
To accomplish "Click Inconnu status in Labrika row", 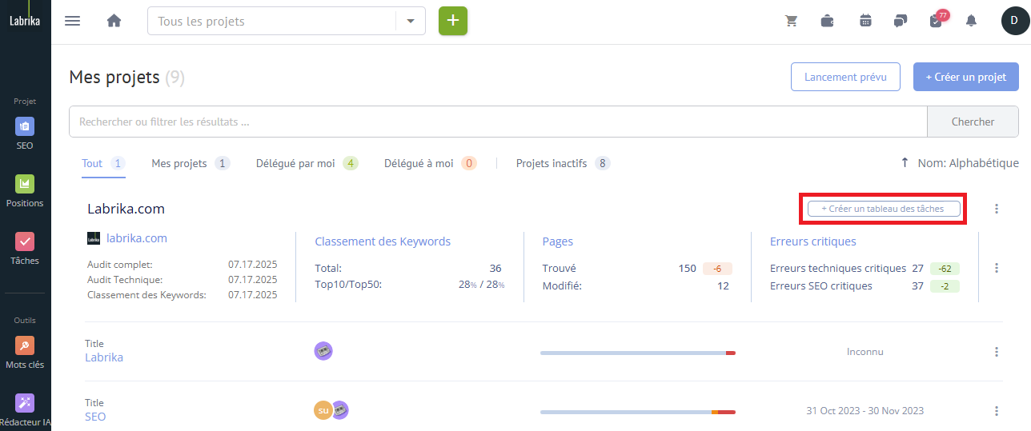I will (865, 352).
